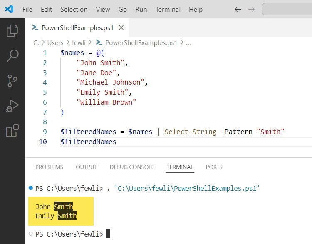Select the PowerShellExamples.ps1 editor tab
This screenshot has width=312, height=244.
(77, 27)
